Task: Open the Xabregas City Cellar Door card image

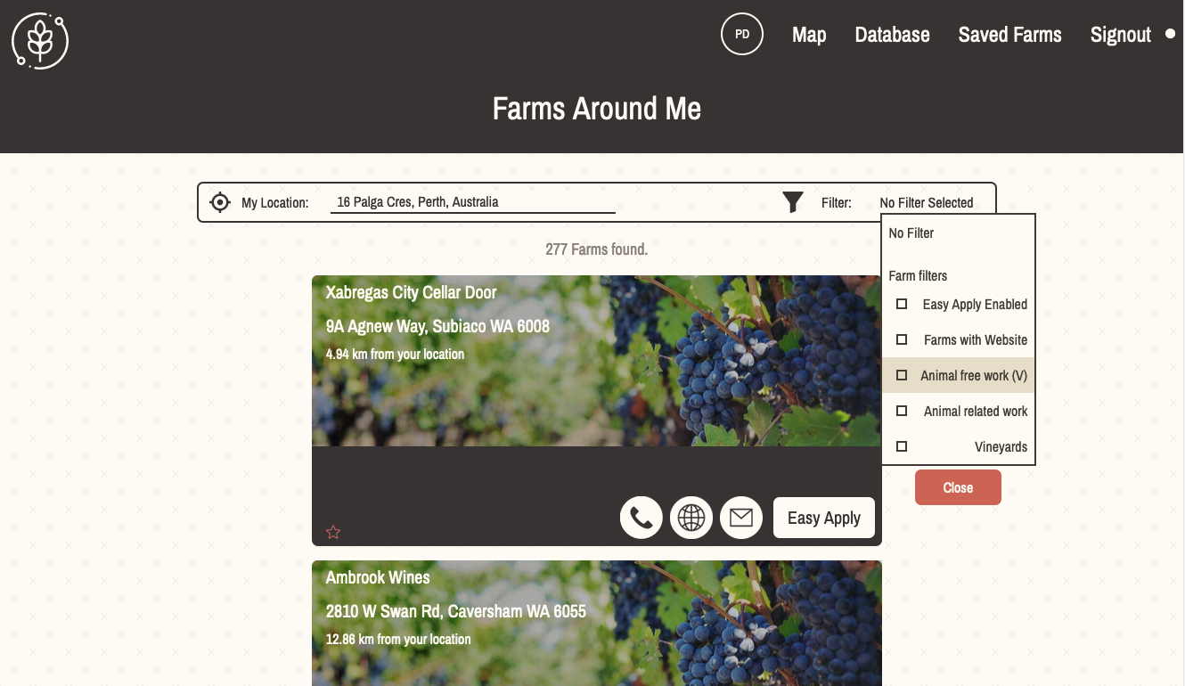Action: [597, 361]
